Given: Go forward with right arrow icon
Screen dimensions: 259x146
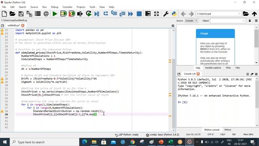Looking at the screenshot, I should [191, 14].
